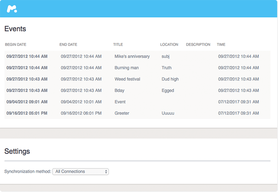Click the Settings section heading

point(17,152)
